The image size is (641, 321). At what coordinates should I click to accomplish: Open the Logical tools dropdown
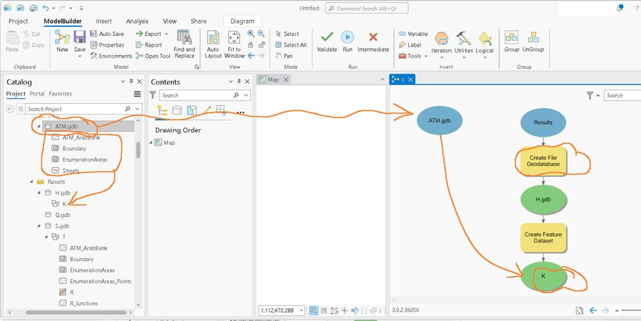tap(484, 45)
